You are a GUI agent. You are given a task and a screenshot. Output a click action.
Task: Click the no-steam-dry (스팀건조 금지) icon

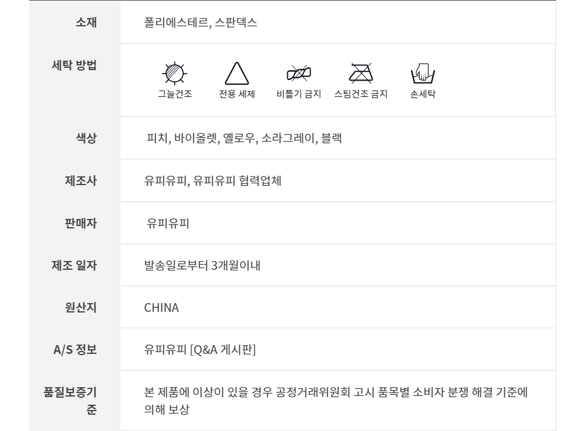tap(360, 73)
